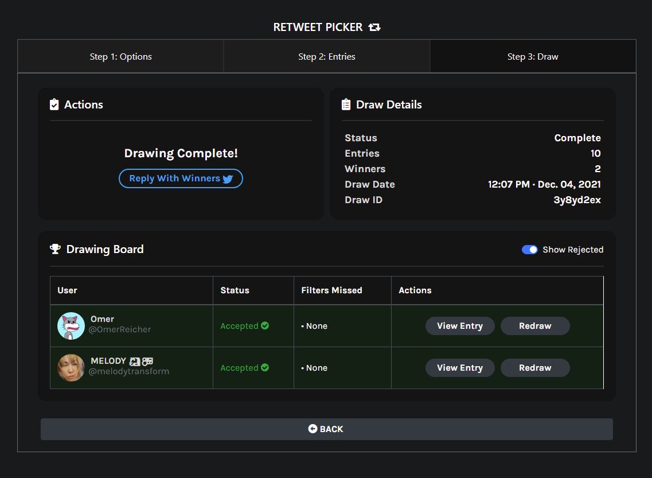This screenshot has width=652, height=478.
Task: Redraw the MELODY winner
Action: pyautogui.click(x=535, y=368)
